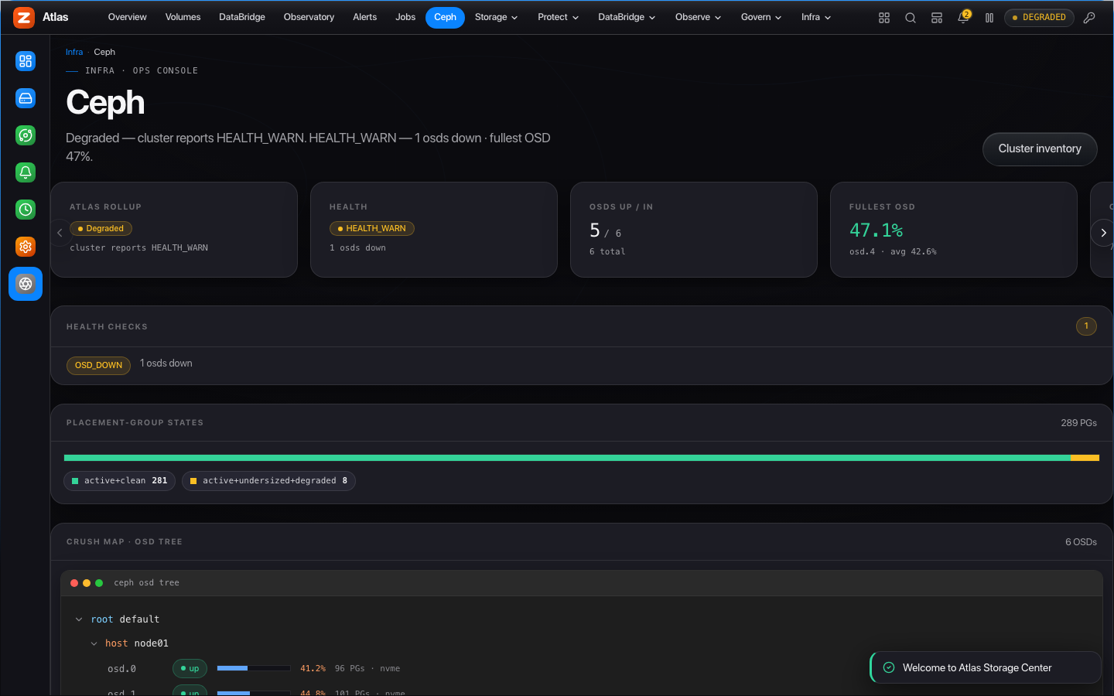Click the 41.2% usage value for osd.0

(313, 668)
